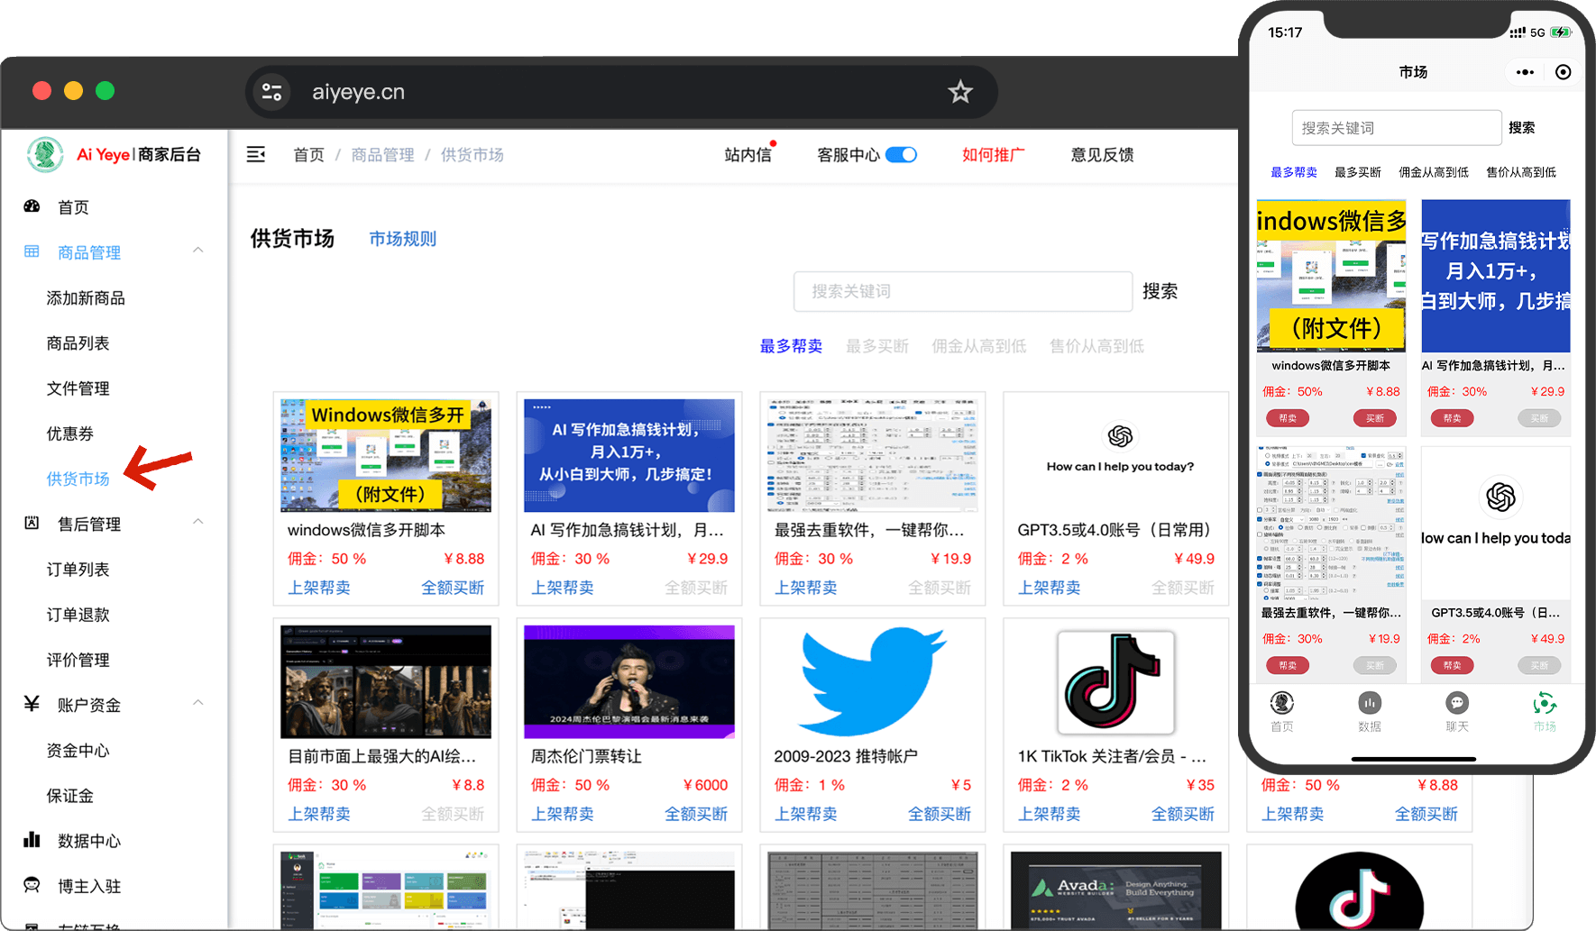Open 意见反馈 in the top bar
The image size is (1596, 931).
tap(1102, 154)
